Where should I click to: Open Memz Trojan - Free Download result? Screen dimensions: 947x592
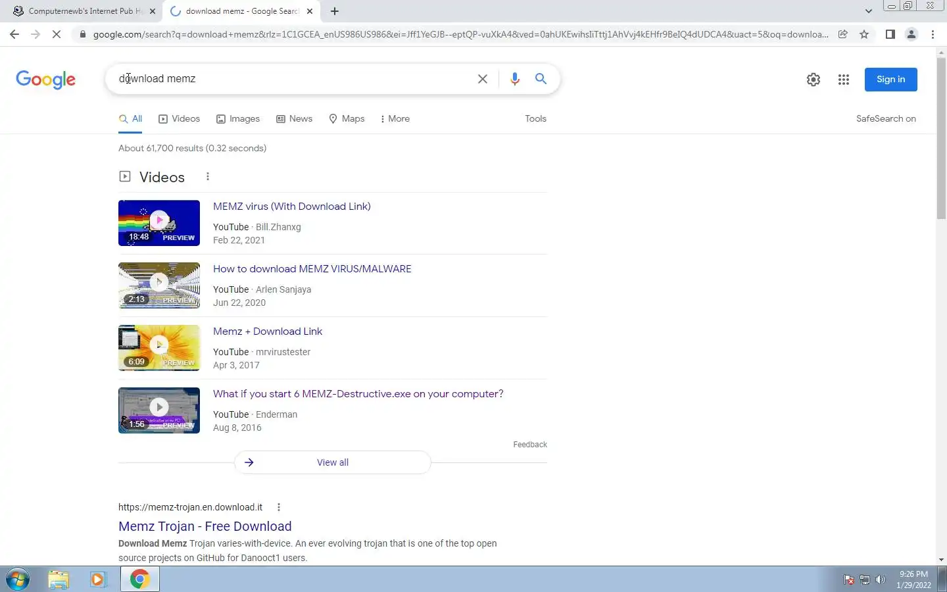[205, 526]
